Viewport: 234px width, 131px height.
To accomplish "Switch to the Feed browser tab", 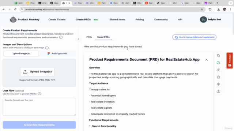I will pyautogui.click(x=161, y=3).
